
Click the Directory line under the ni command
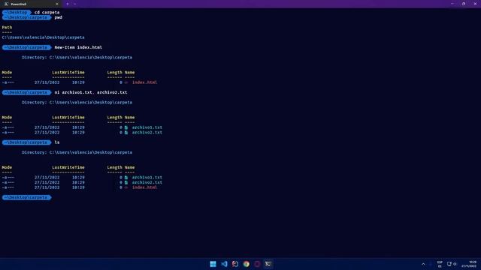click(77, 103)
